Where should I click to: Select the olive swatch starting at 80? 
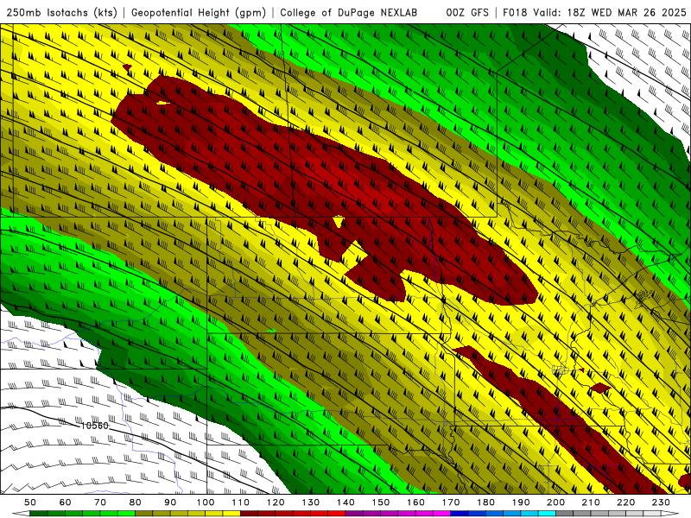tap(143, 514)
